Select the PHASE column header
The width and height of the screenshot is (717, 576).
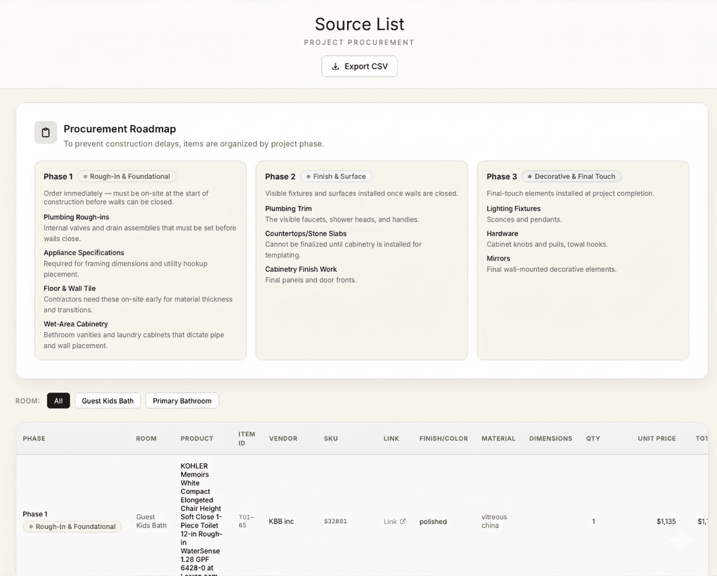(33, 438)
